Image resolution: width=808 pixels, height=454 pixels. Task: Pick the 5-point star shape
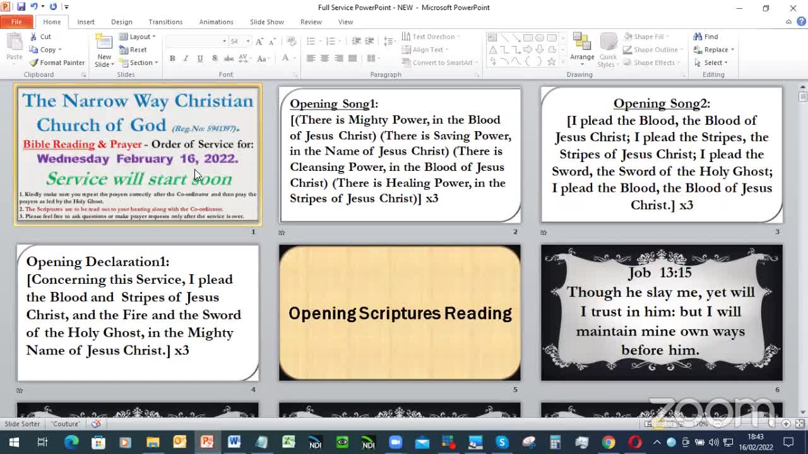point(551,61)
